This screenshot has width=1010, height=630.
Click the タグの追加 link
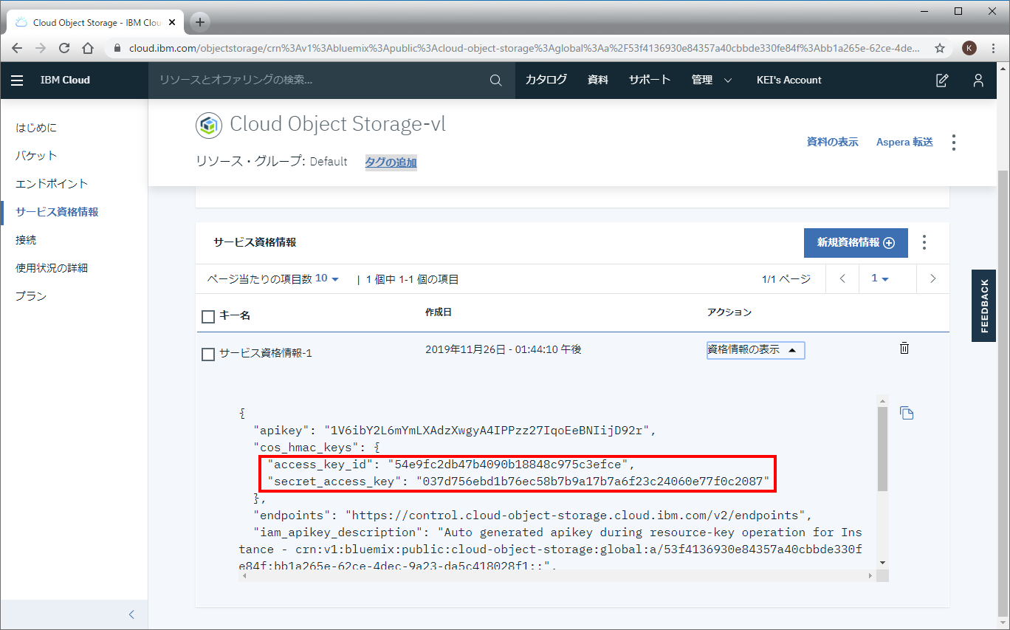[391, 162]
